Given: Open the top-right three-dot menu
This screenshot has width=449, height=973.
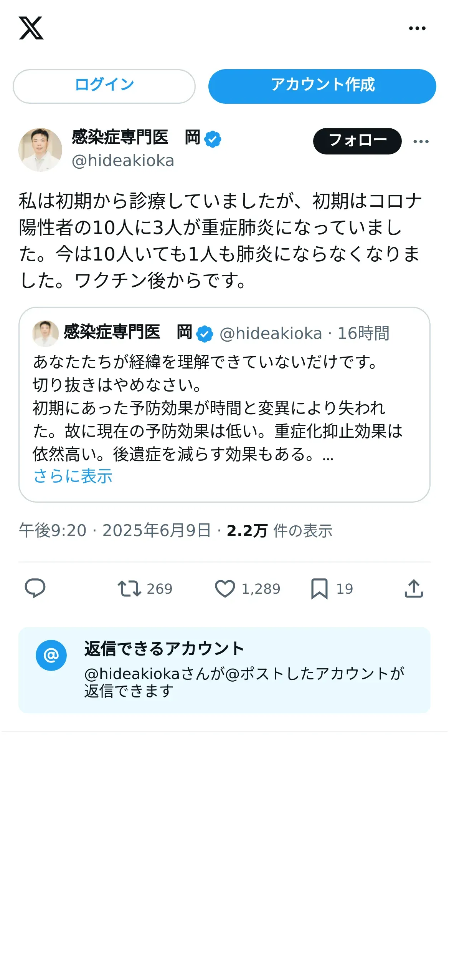Looking at the screenshot, I should [417, 28].
